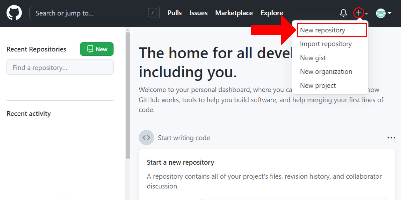Open the user avatar profile picture
Screen dimensions: 401x200
(381, 13)
